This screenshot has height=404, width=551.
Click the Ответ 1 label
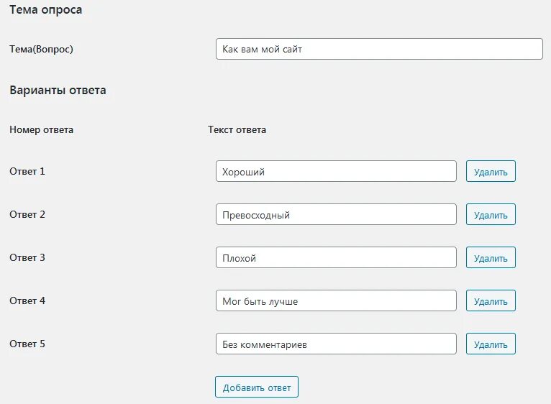tap(27, 171)
